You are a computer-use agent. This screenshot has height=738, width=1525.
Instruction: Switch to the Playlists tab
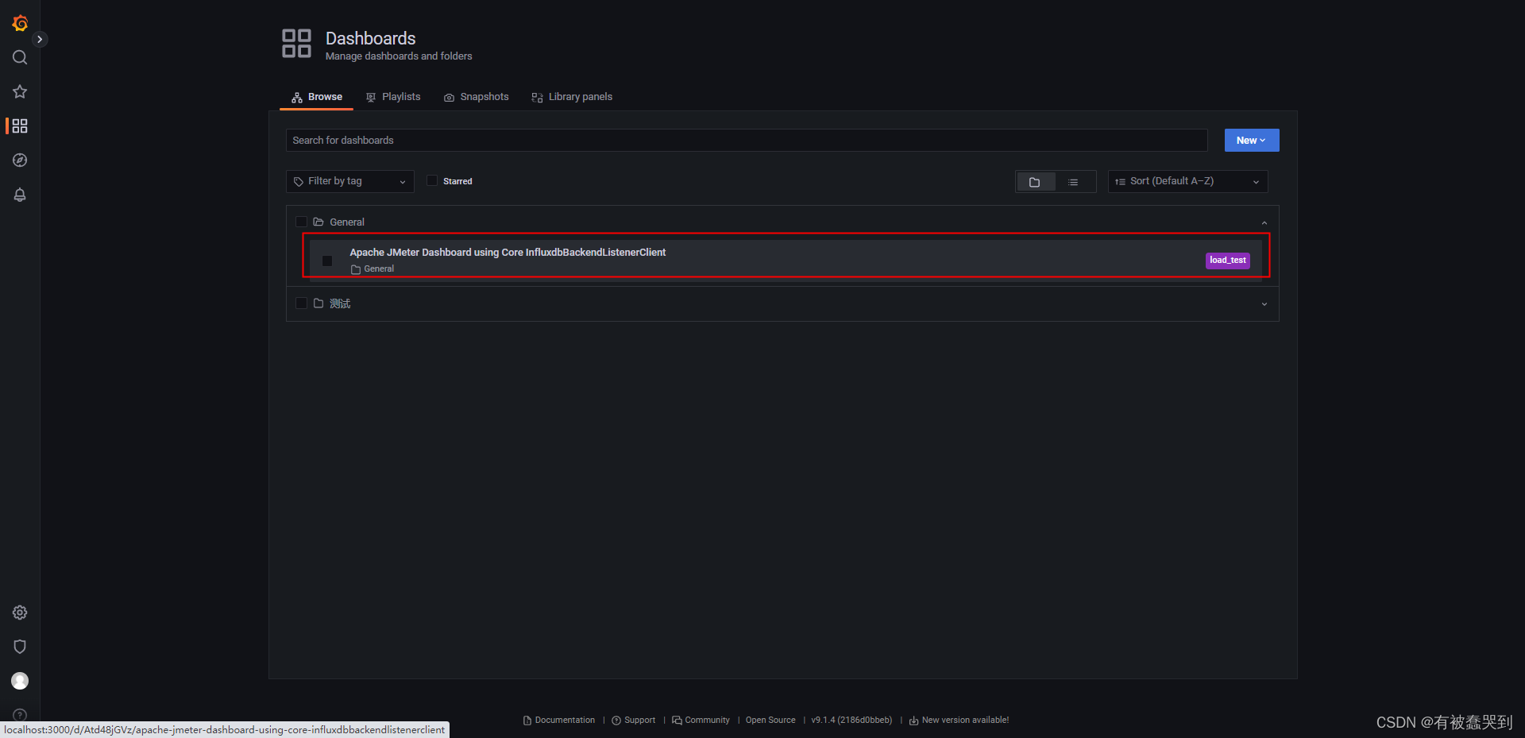tap(393, 97)
